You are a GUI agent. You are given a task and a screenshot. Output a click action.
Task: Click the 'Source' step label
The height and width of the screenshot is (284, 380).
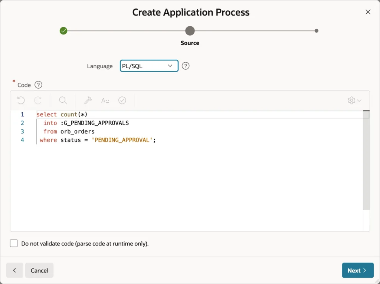[190, 43]
